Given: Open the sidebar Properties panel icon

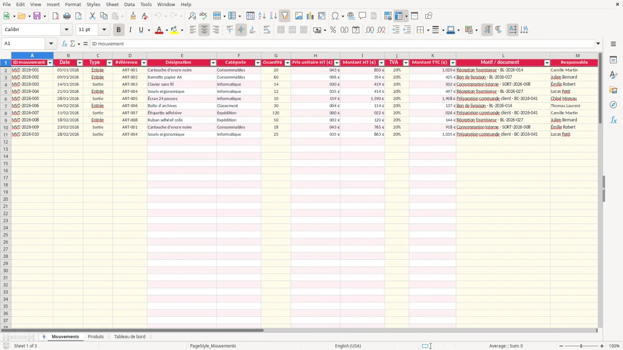Looking at the screenshot, I should pyautogui.click(x=613, y=60).
